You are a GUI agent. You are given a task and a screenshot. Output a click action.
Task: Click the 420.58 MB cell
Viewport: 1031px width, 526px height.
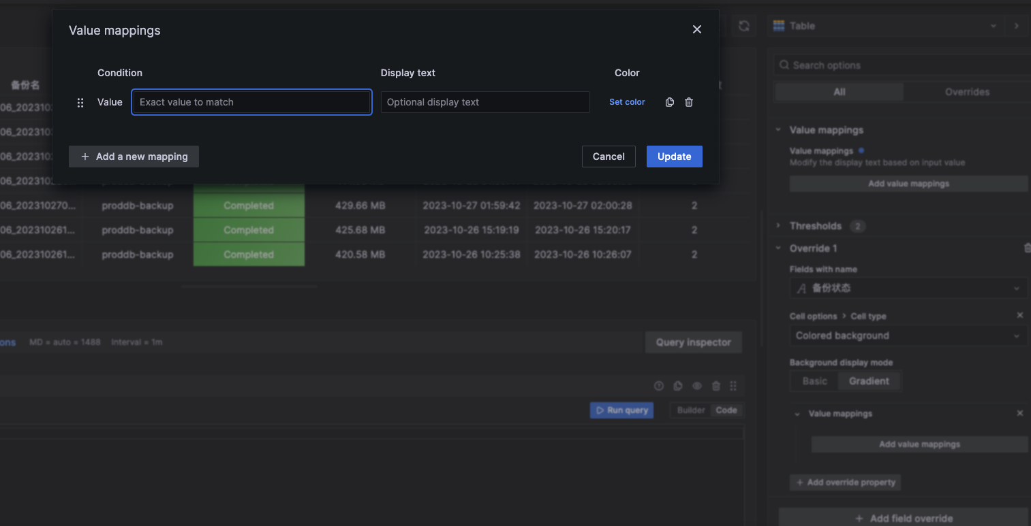coord(360,254)
